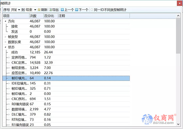Image resolution: width=183 pixels, height=129 pixels.
Task: Select 帧ID填充... row with count 325
Action: [x=66, y=89]
